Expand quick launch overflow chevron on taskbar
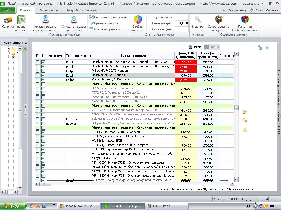The image size is (281, 210). [54, 204]
